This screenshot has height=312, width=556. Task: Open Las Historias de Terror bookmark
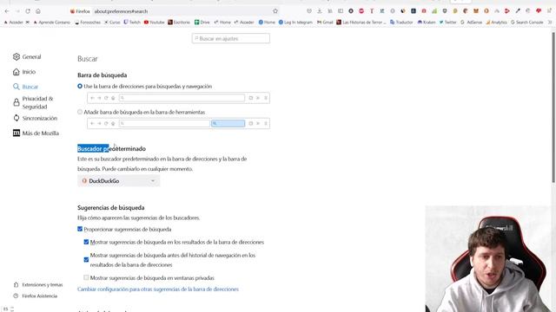(361, 23)
